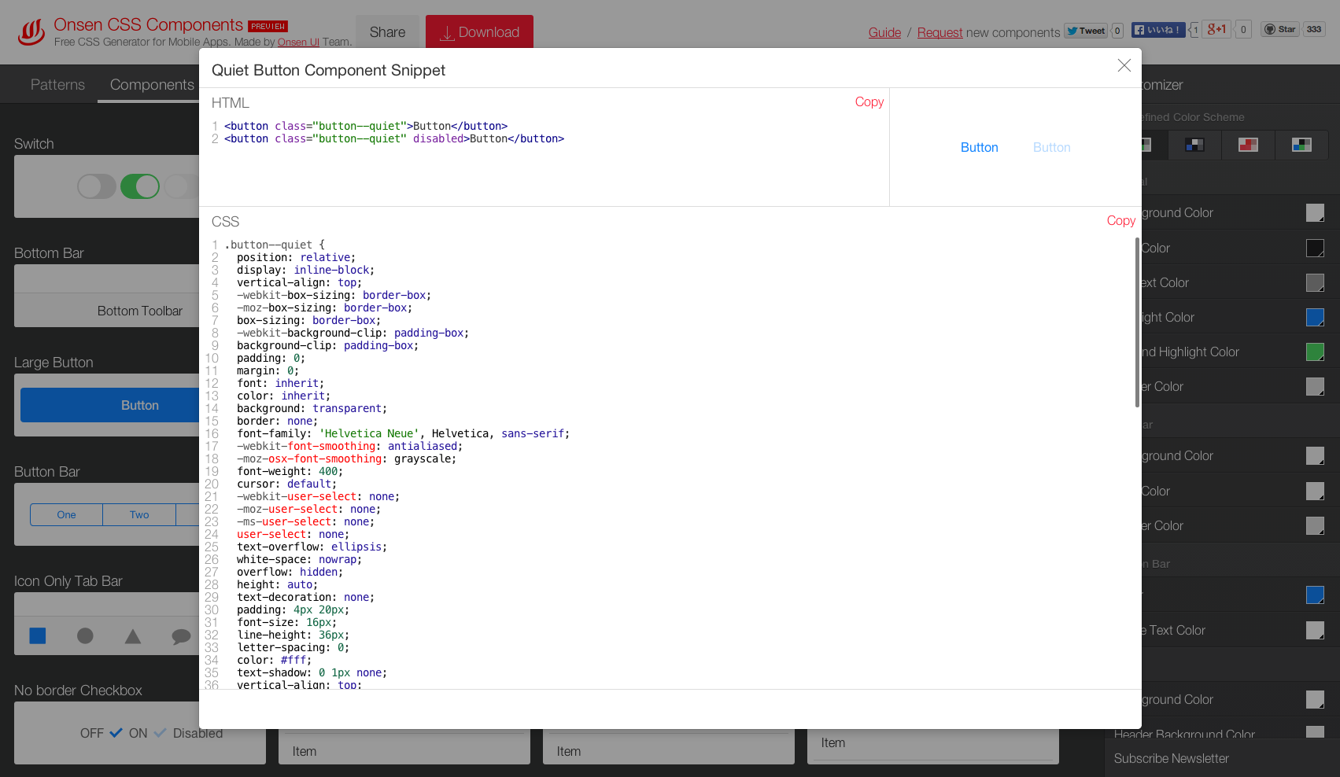Image resolution: width=1340 pixels, height=777 pixels.
Task: Turn off the green Switch toggle
Action: pyautogui.click(x=140, y=186)
